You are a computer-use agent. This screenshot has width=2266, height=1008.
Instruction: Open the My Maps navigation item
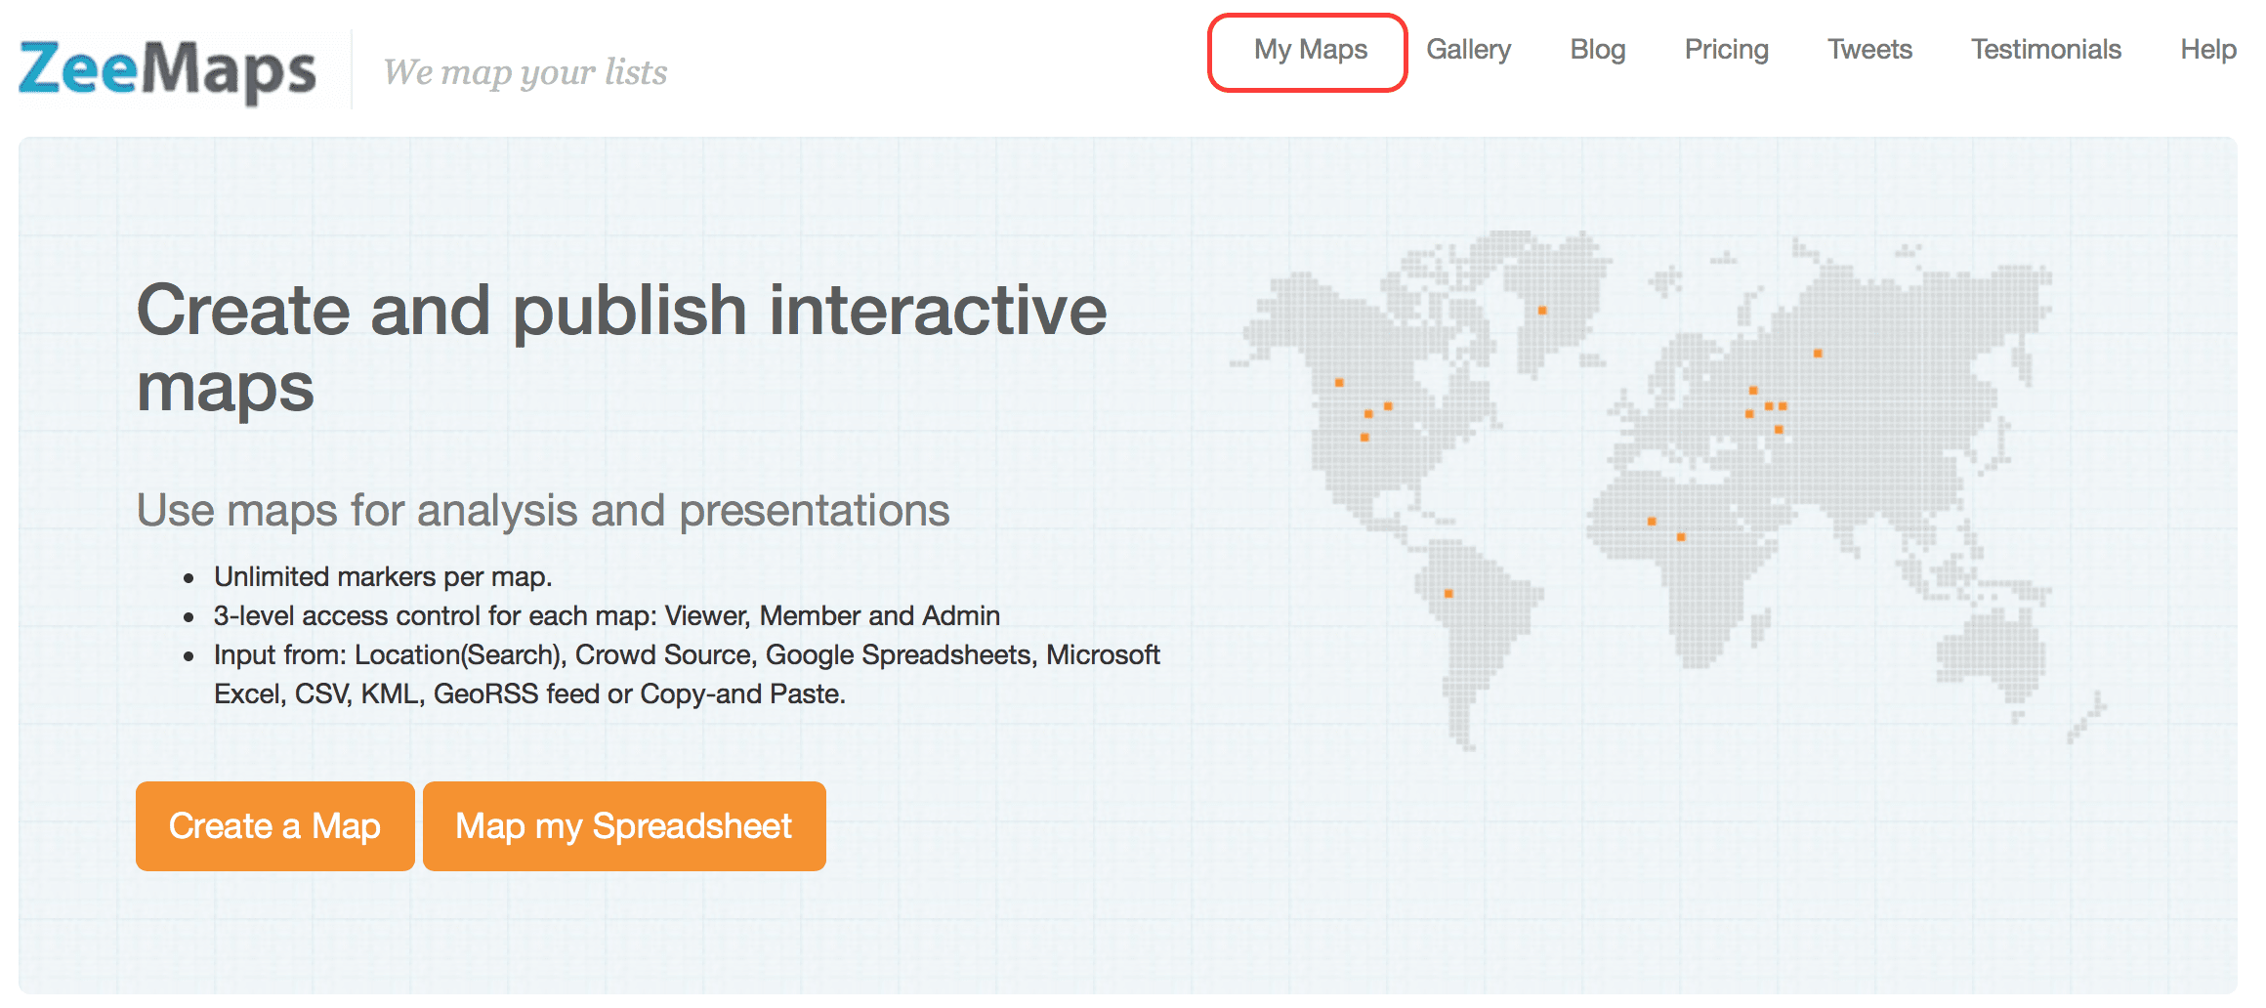[x=1310, y=50]
